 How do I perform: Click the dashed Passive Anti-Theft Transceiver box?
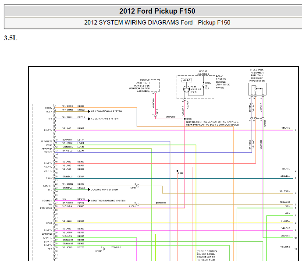[155, 85]
